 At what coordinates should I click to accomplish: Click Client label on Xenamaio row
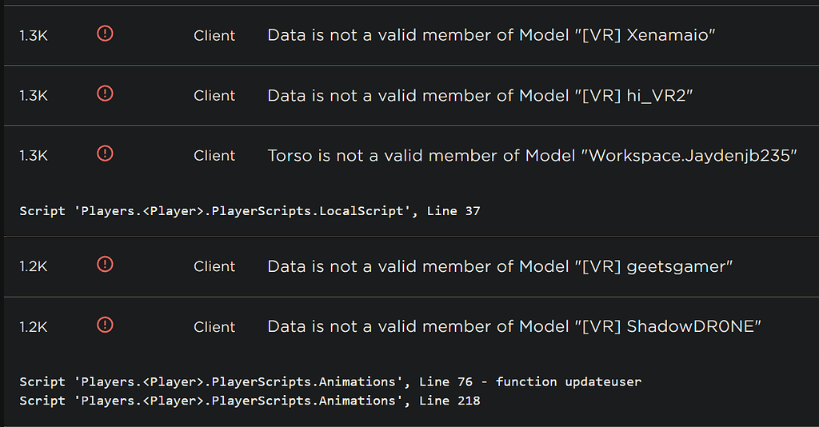(214, 35)
